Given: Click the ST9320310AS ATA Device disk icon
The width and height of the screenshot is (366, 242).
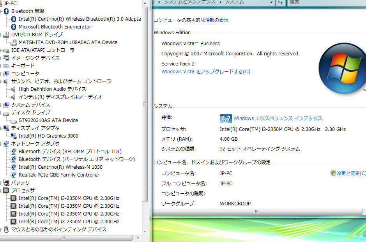Looking at the screenshot, I should 14,121.
